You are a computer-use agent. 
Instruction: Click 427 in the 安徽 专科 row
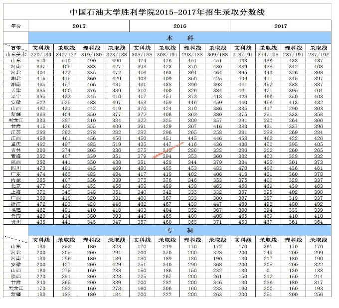tap(66, 264)
